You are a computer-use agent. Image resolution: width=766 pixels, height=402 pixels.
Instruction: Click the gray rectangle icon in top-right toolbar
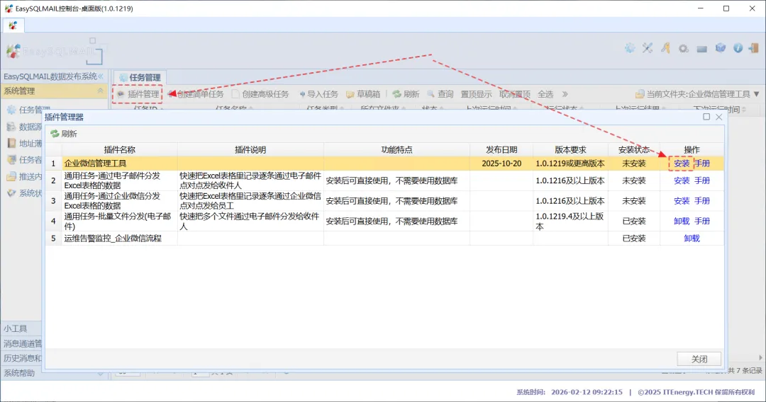(702, 49)
